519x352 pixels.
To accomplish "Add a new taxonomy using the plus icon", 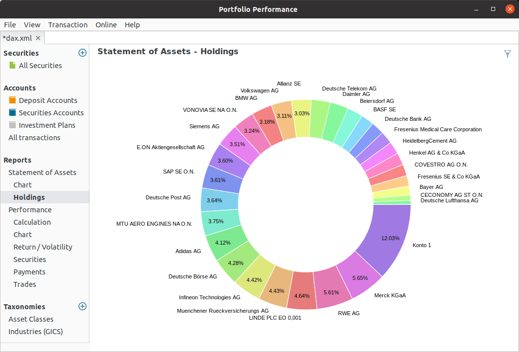I will coord(82,306).
